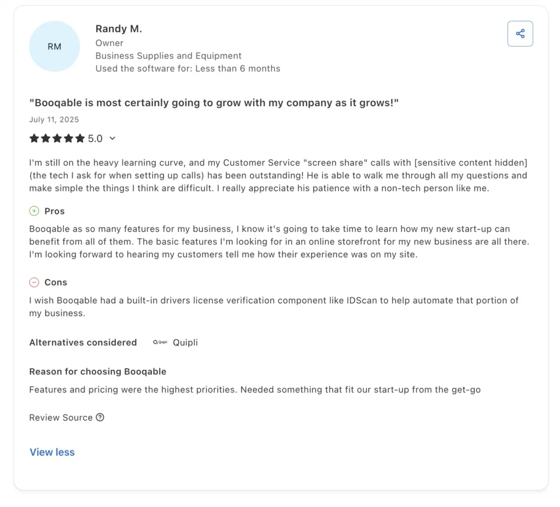Click the share review icon button

(x=520, y=34)
